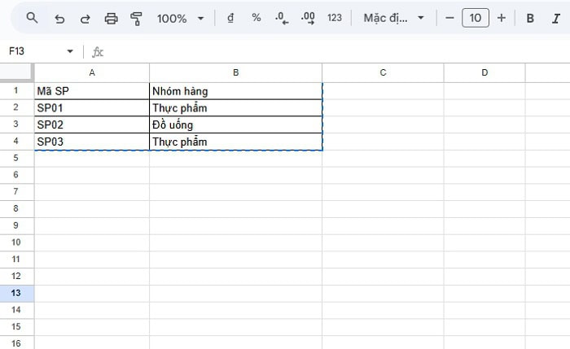Image resolution: width=570 pixels, height=349 pixels.
Task: Activate the paint format tool
Action: (137, 18)
